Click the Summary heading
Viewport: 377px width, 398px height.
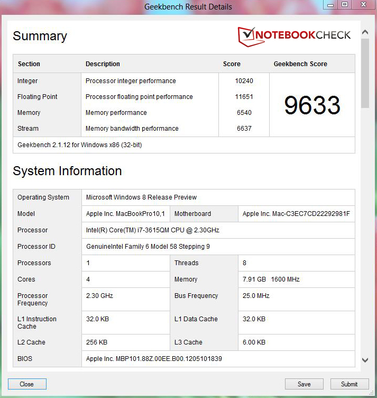pyautogui.click(x=40, y=36)
